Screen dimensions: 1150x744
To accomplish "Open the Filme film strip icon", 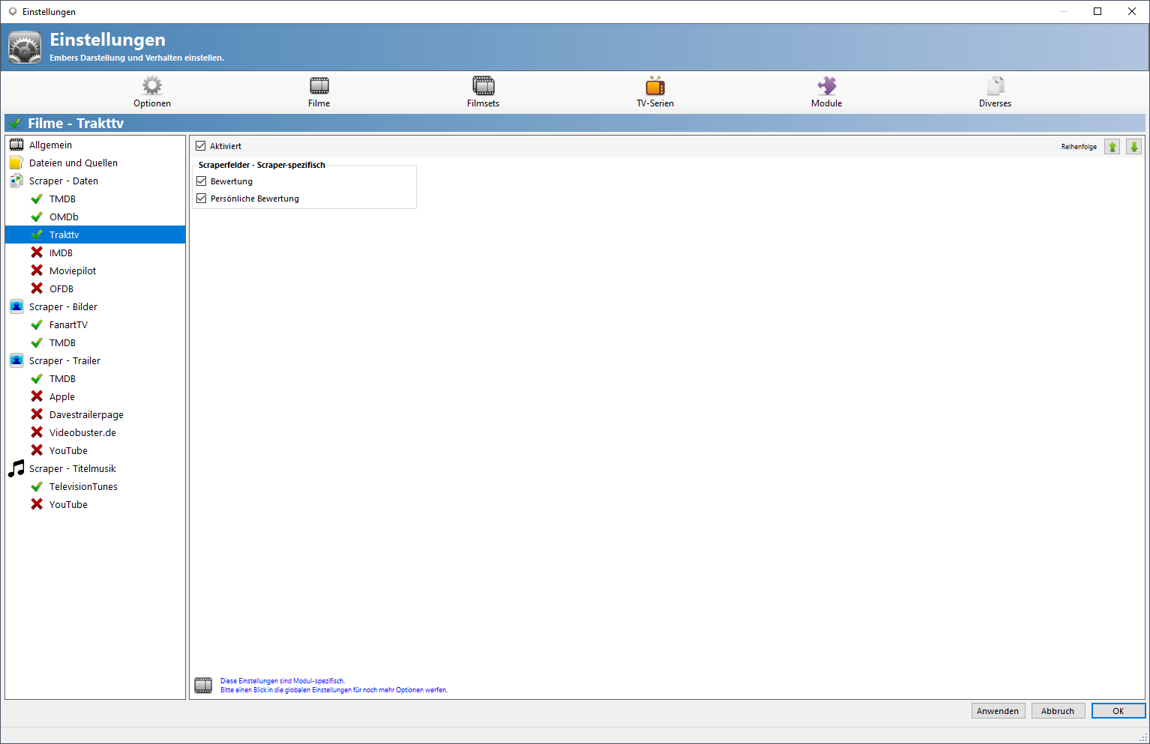I will 319,85.
